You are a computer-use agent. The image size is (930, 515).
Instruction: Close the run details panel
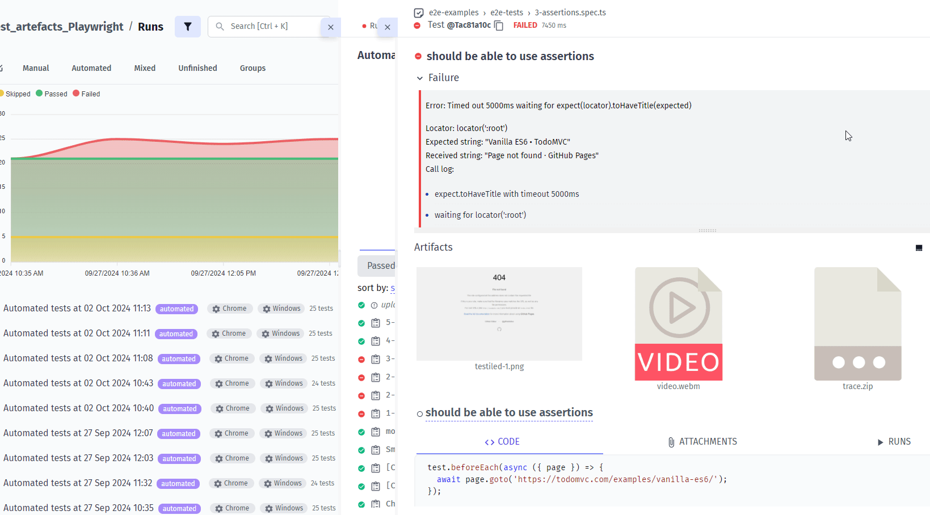point(388,27)
